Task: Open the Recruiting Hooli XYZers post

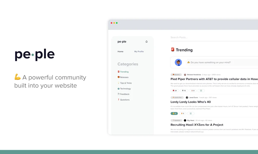Action: point(197,125)
